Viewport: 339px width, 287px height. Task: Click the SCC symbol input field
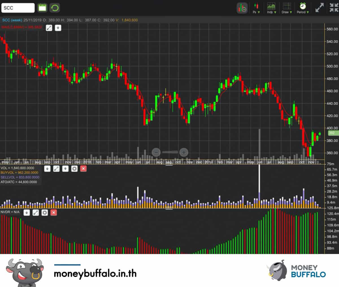[x=18, y=8]
